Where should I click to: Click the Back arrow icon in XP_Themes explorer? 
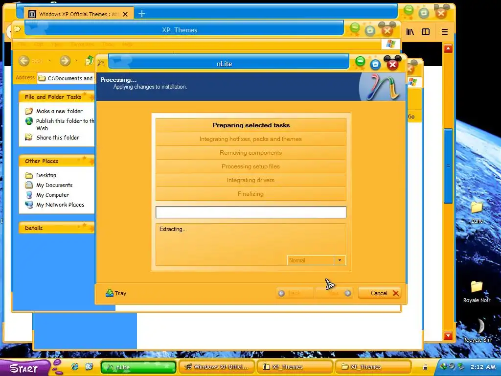[24, 61]
